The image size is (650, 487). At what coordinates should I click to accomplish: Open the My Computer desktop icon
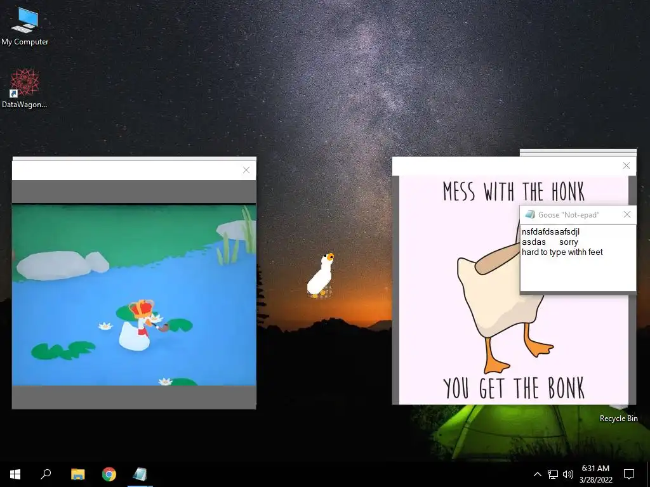(x=25, y=26)
